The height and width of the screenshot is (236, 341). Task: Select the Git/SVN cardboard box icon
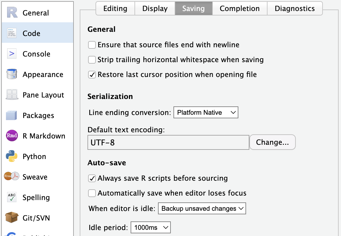click(12, 217)
